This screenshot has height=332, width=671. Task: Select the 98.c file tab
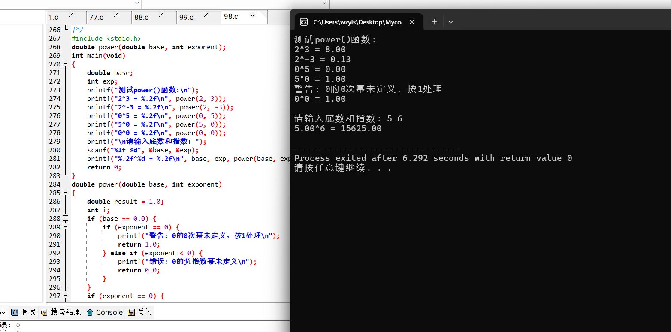point(231,16)
